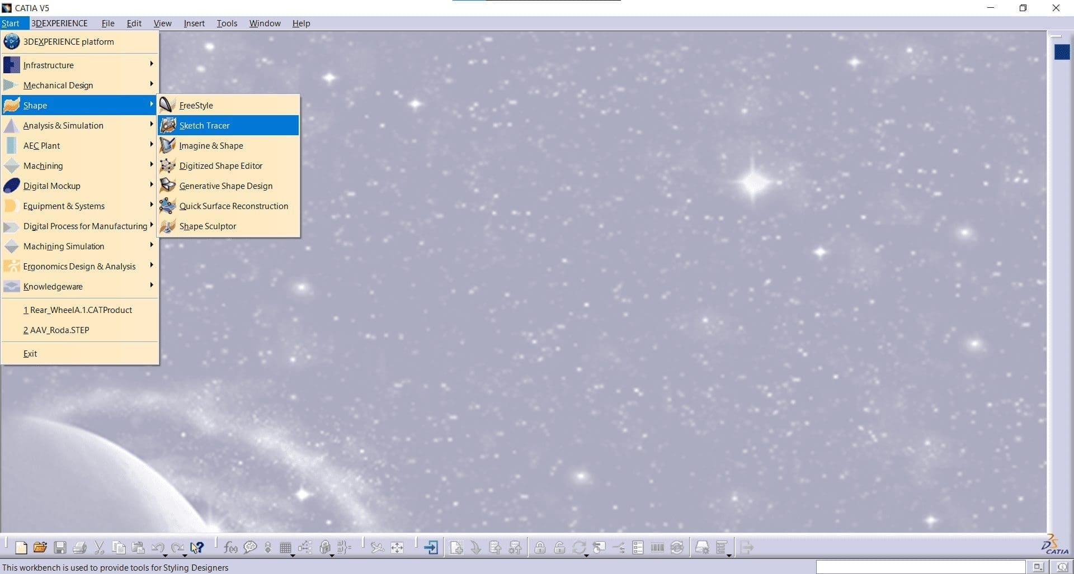The image size is (1074, 574).
Task: Open the File menu
Action: tap(108, 23)
